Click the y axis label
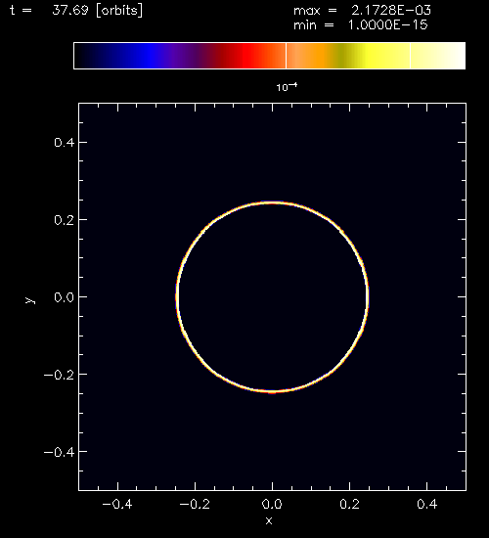Image resolution: width=489 pixels, height=538 pixels. [30, 300]
